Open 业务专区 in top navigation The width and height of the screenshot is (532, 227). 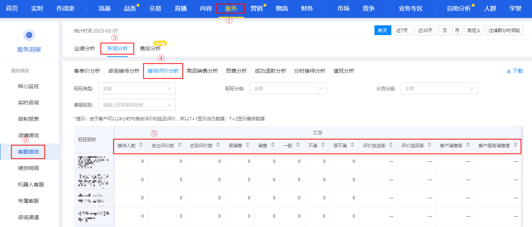coord(411,8)
